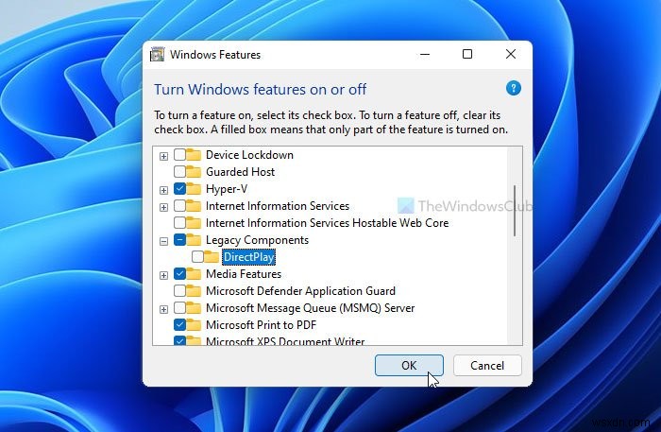
Task: Expand the Internet Information Services node
Action: point(163,208)
